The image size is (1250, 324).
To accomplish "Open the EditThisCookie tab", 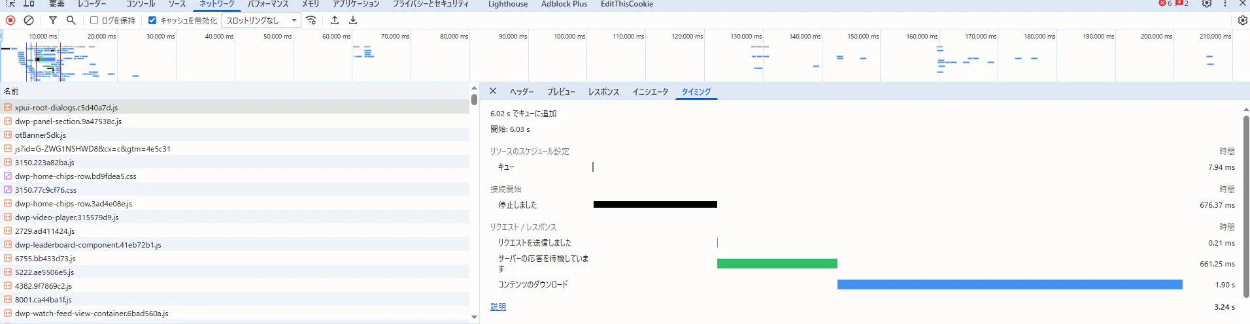I will pyautogui.click(x=627, y=4).
